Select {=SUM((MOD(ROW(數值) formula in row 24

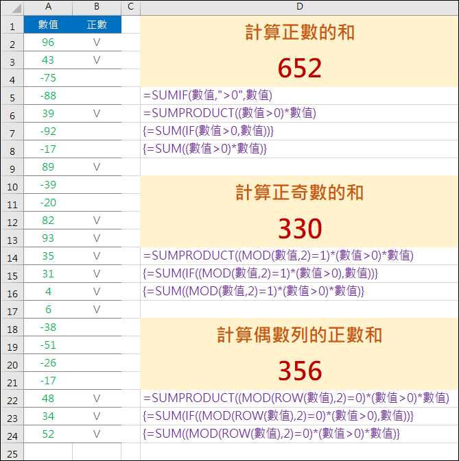coord(299,434)
